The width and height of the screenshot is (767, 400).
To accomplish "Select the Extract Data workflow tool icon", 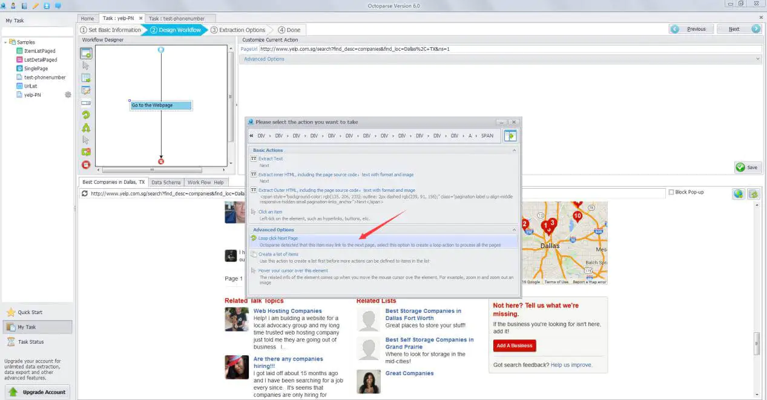I will tap(86, 78).
